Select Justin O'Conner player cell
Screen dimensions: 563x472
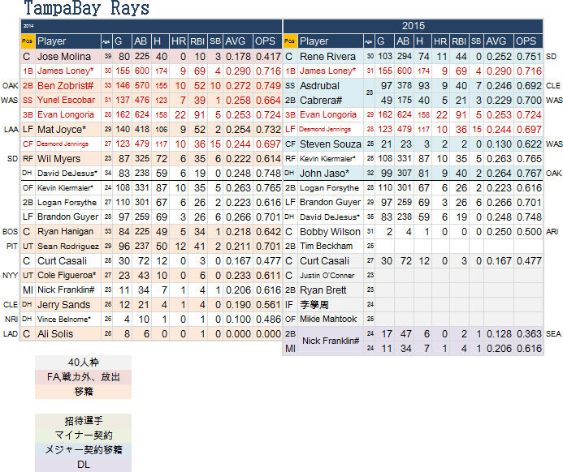click(331, 275)
